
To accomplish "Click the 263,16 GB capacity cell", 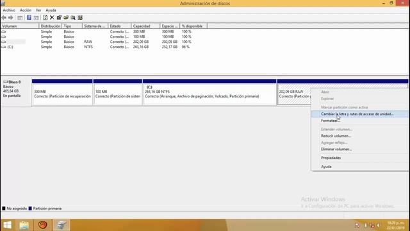I will 141,47.
